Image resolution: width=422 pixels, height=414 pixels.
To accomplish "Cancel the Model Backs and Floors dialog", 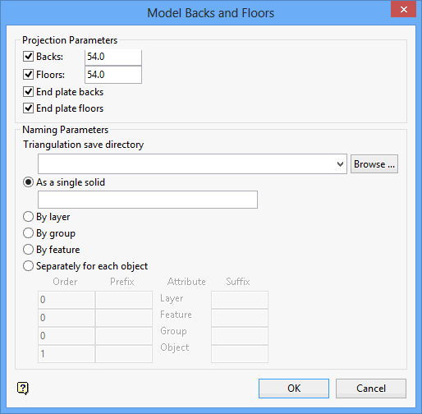I will [x=371, y=389].
